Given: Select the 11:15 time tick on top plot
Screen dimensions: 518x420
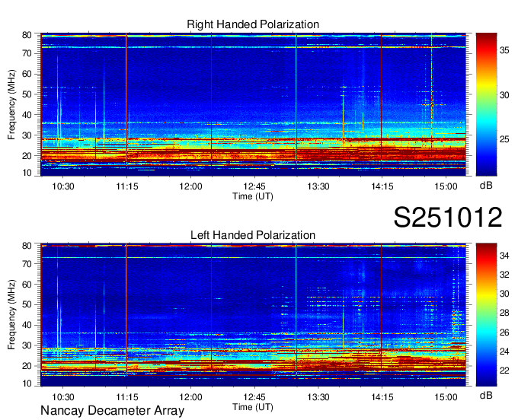Looking at the screenshot, I should [x=126, y=186].
